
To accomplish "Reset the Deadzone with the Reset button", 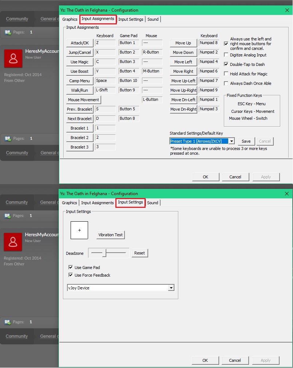I will click(139, 253).
